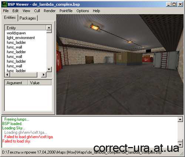Switch to the Packages tab
The width and height of the screenshot is (185, 157).
28,18
